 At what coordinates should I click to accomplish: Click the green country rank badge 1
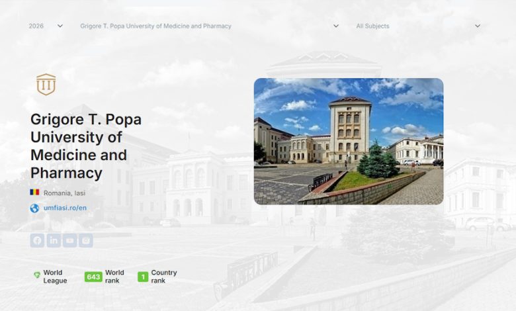click(x=143, y=277)
